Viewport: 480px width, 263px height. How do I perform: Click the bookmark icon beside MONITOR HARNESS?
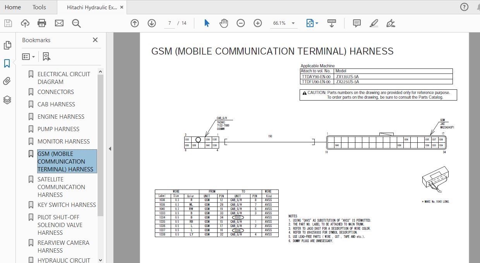(31, 141)
